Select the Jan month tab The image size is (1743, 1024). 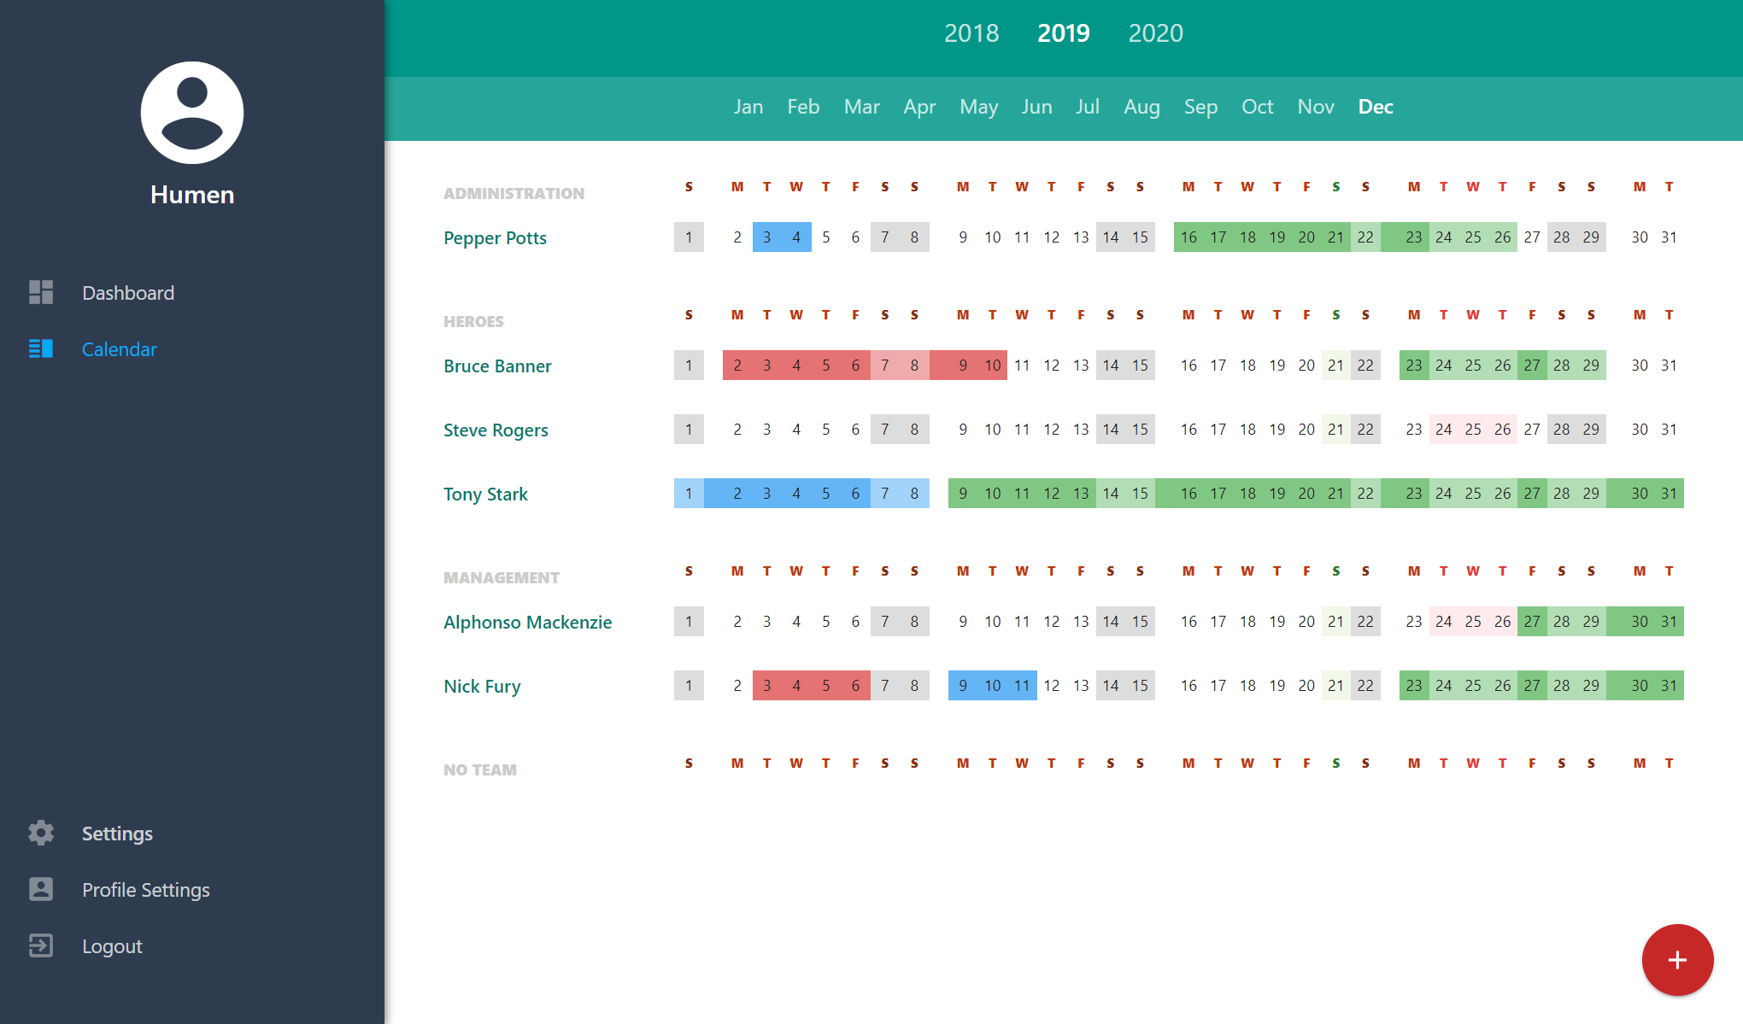[x=748, y=107]
